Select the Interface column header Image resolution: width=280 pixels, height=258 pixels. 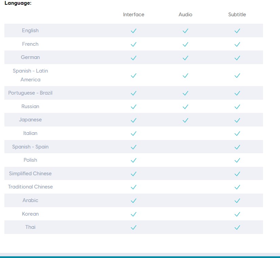point(134,15)
